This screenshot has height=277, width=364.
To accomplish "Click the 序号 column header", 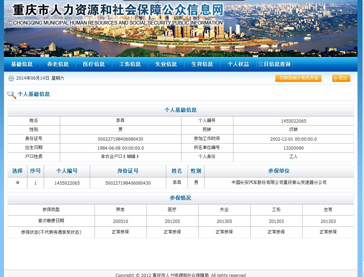I will point(35,171).
